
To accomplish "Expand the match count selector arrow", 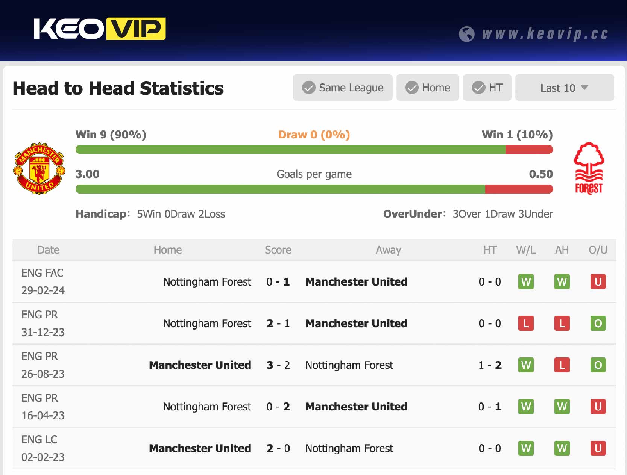I will pyautogui.click(x=584, y=88).
